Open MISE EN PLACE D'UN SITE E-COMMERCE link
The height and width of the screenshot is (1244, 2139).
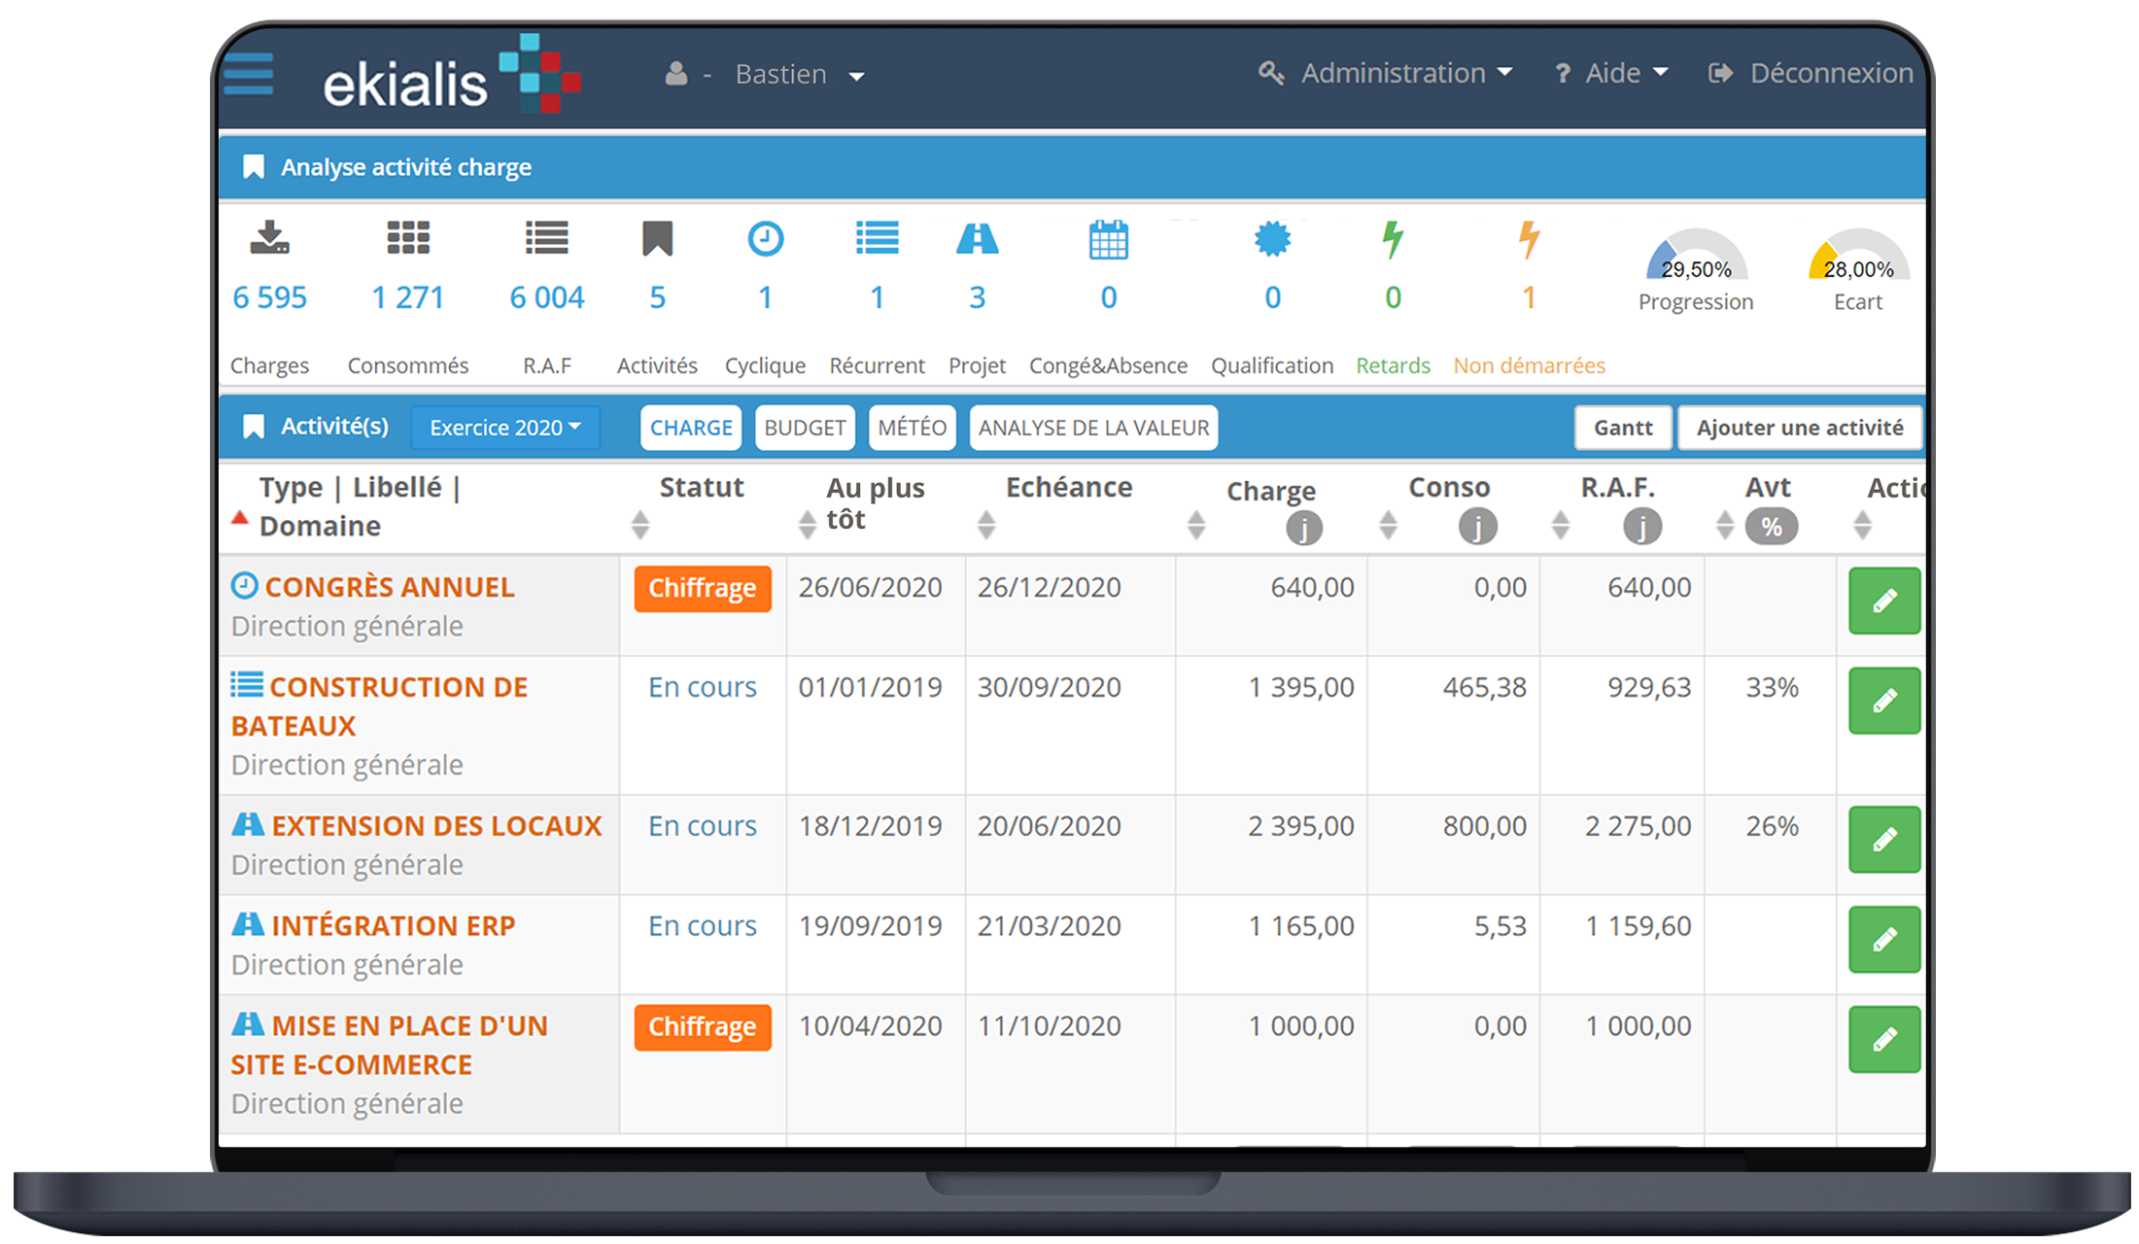click(390, 1046)
